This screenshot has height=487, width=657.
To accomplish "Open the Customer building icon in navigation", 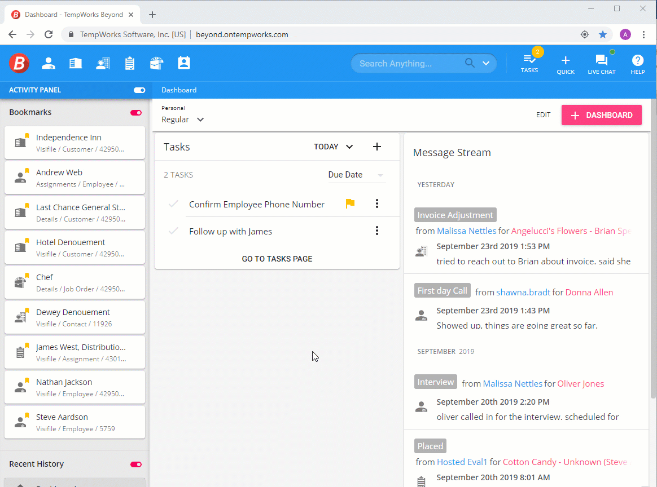I will [x=76, y=63].
